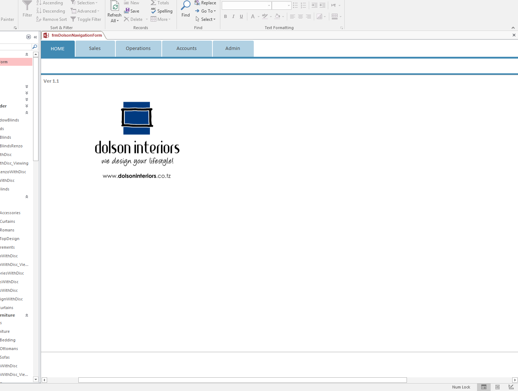Image resolution: width=518 pixels, height=391 pixels.
Task: Align text to the left
Action: click(293, 17)
